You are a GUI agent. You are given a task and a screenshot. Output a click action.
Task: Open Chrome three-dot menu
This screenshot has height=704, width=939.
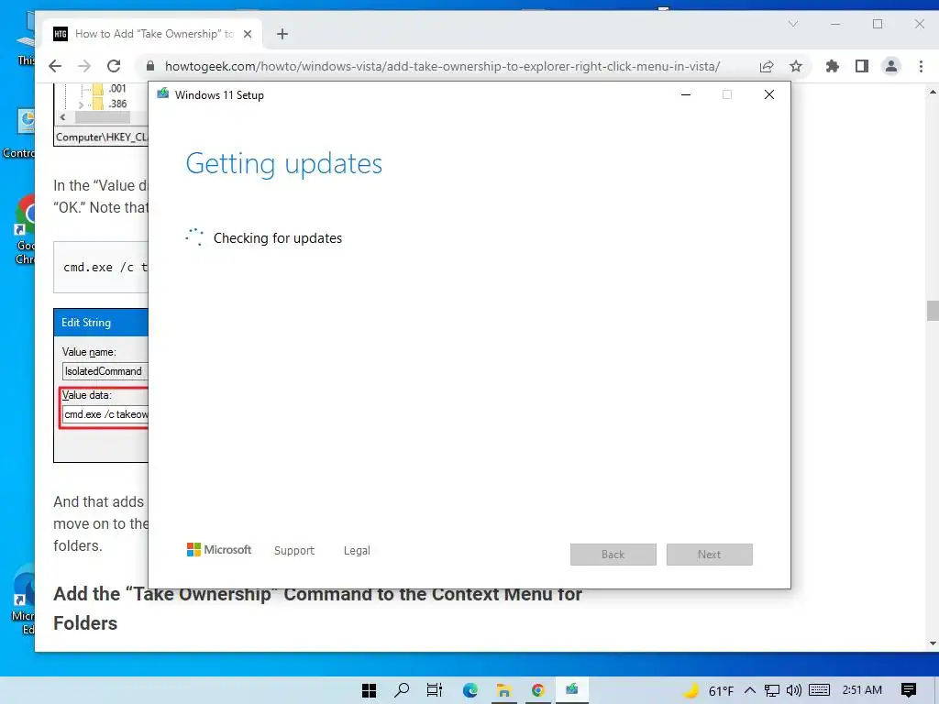pos(921,66)
